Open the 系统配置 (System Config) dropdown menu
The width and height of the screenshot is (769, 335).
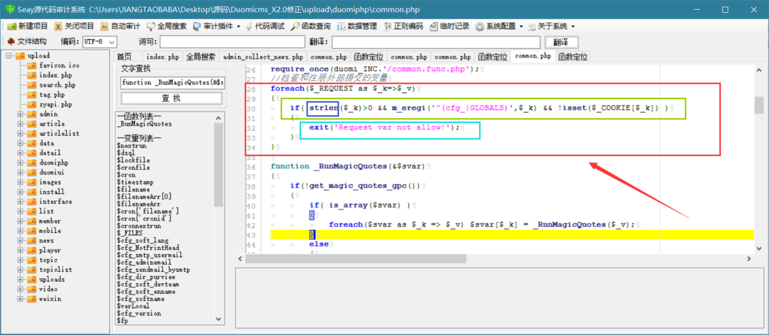coord(499,26)
